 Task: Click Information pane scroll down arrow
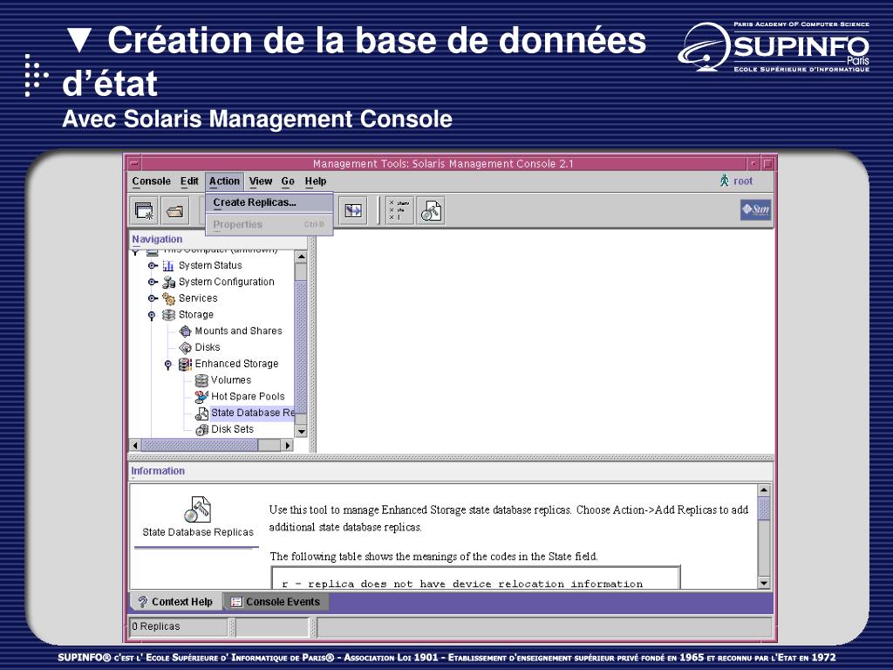(764, 583)
